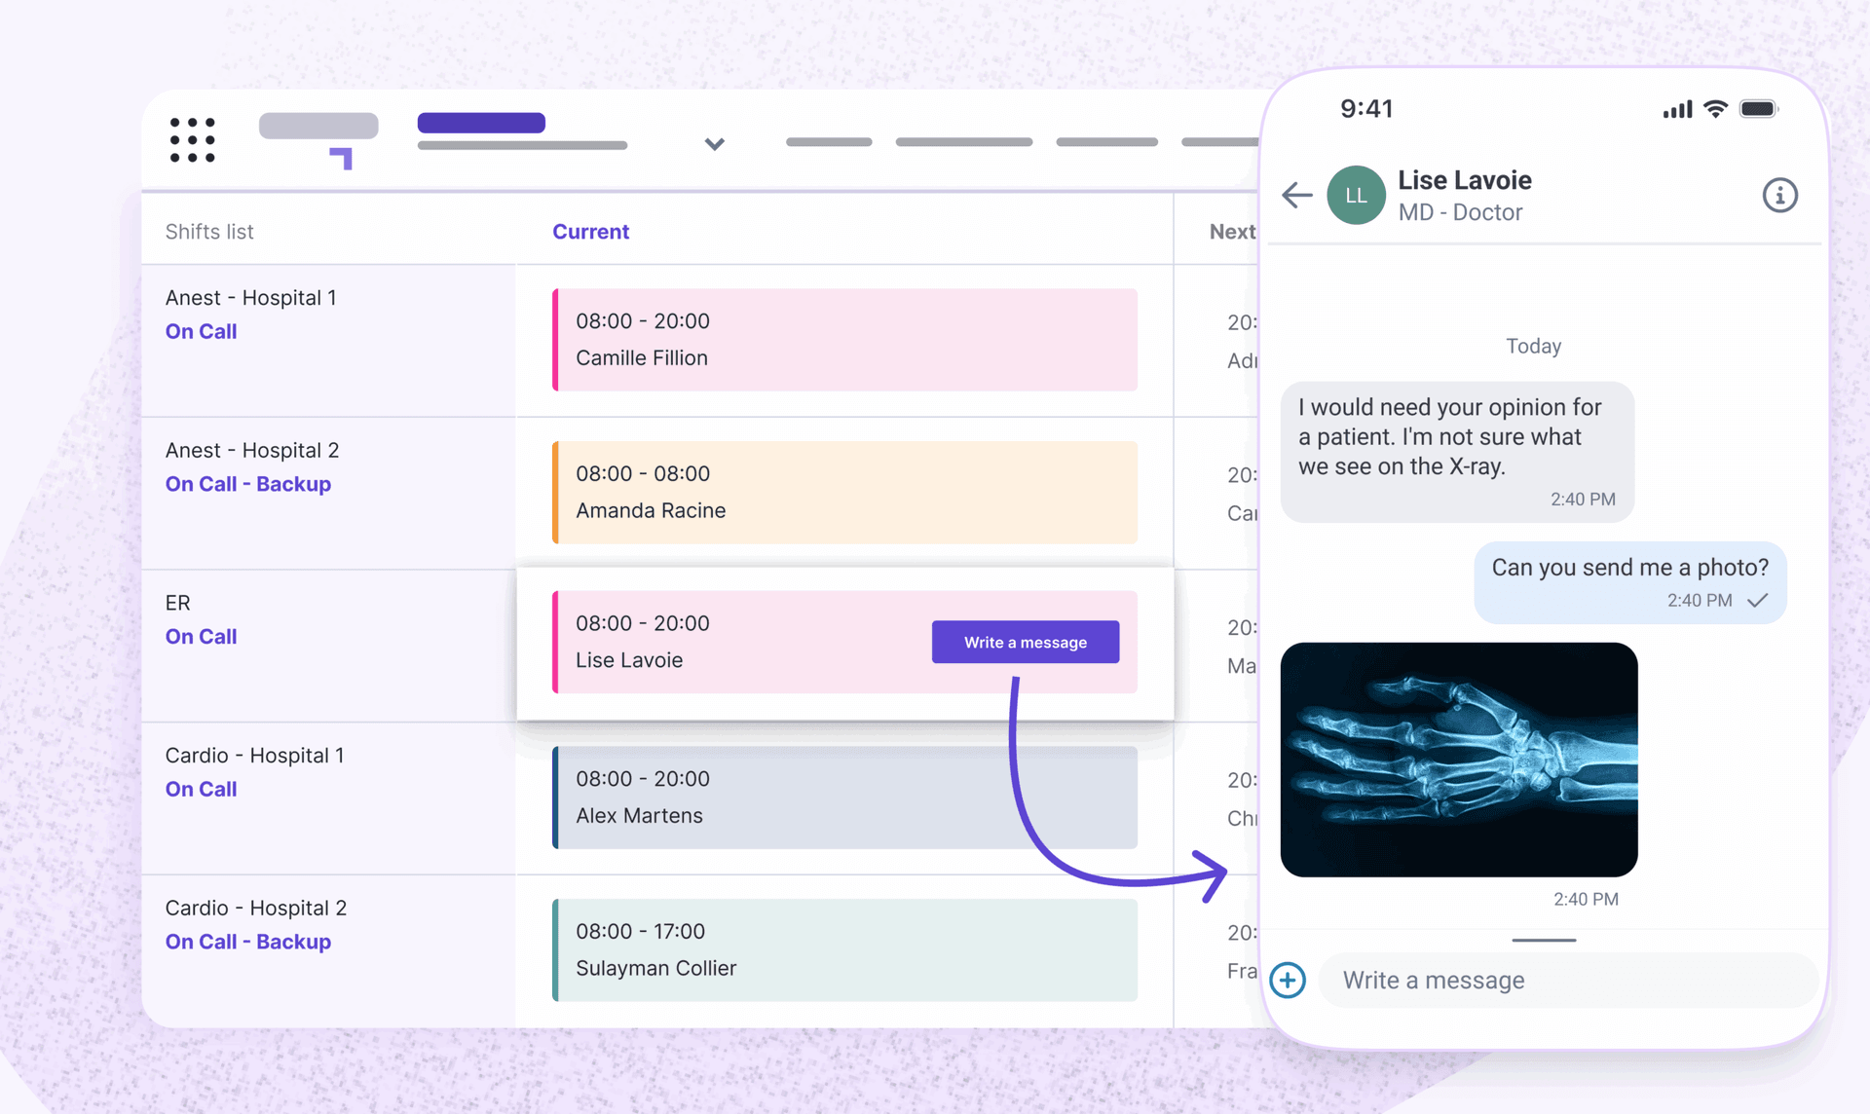Open the info icon for Lise Lavoie
Image resolution: width=1870 pixels, height=1114 pixels.
(1779, 195)
